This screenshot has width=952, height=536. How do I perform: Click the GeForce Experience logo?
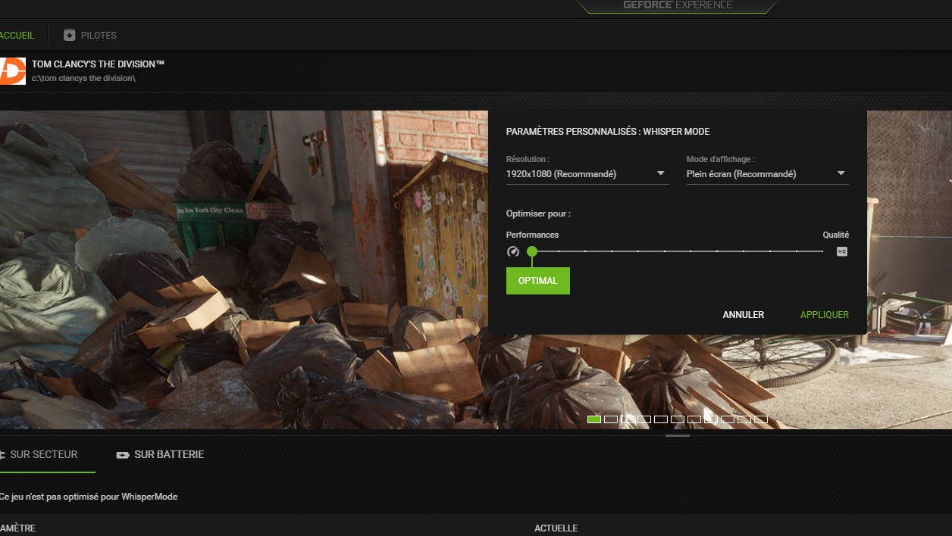(x=678, y=6)
